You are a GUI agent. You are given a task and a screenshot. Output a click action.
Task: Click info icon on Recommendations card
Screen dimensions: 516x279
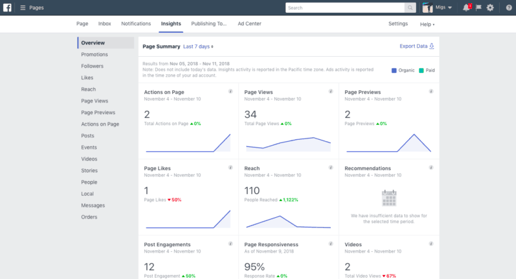(431, 168)
